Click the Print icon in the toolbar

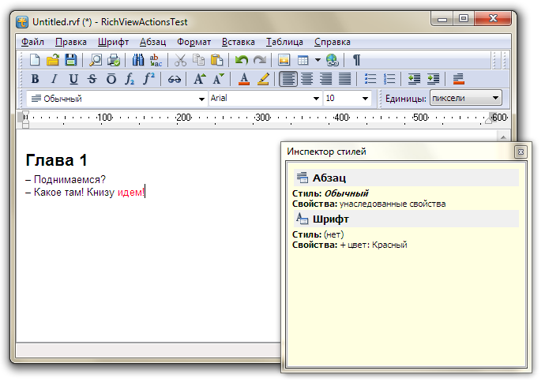coord(114,60)
